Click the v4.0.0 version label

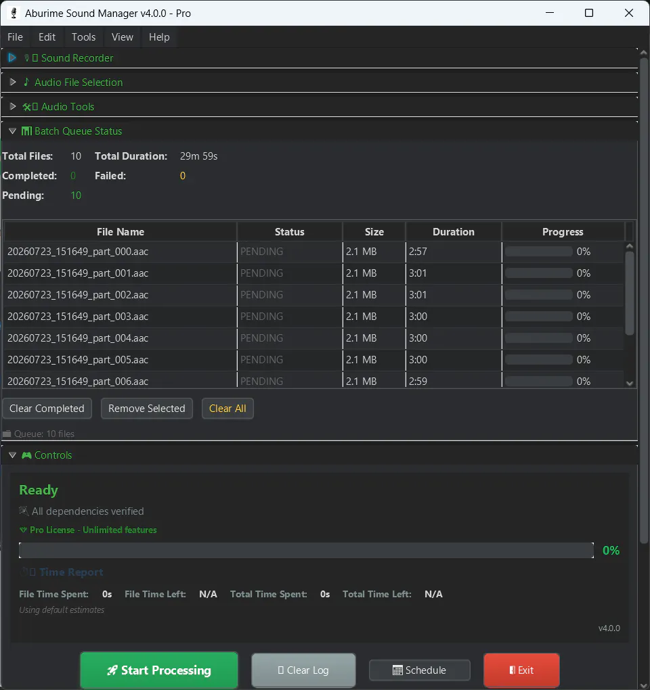(x=609, y=628)
